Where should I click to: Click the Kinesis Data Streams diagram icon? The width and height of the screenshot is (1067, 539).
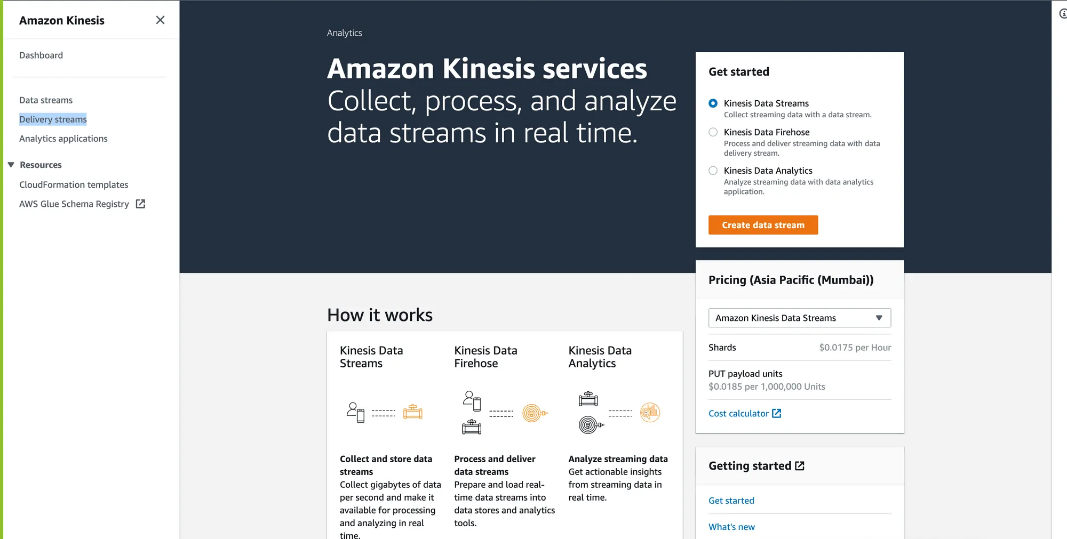(384, 412)
